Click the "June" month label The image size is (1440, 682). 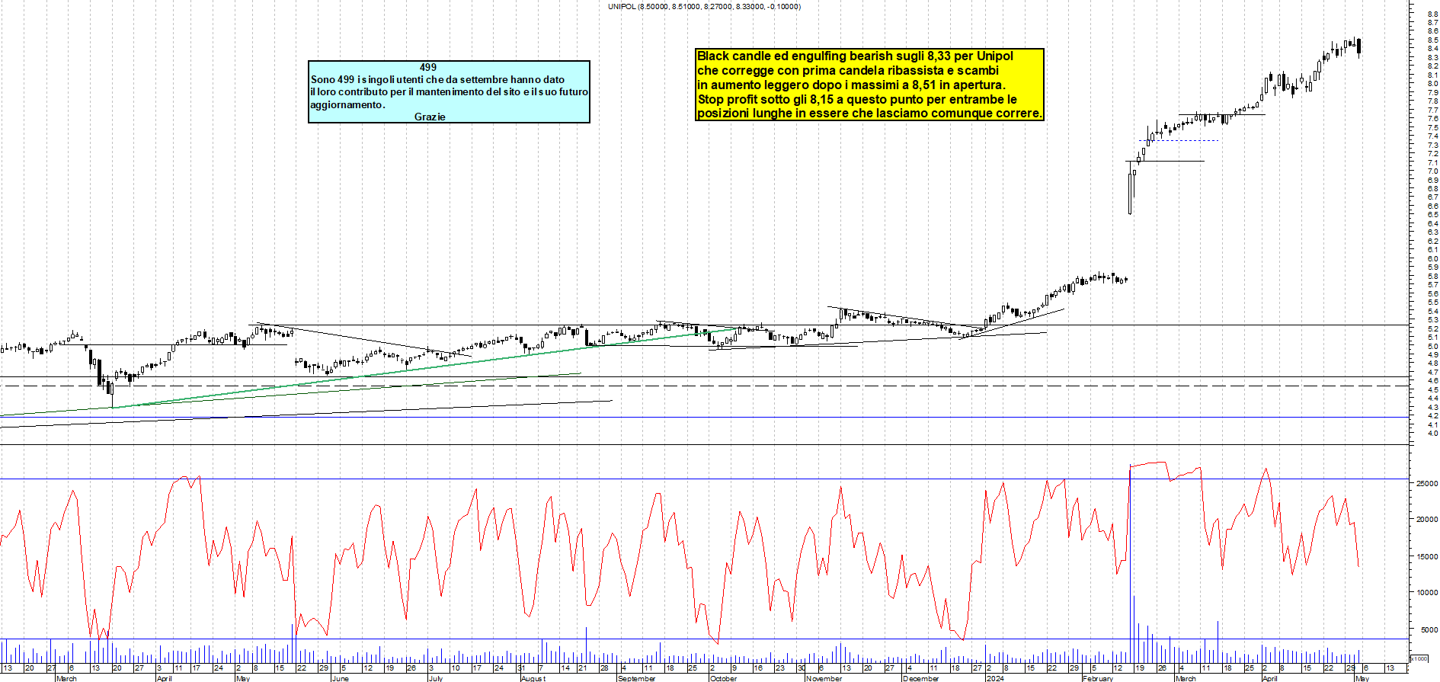click(341, 678)
